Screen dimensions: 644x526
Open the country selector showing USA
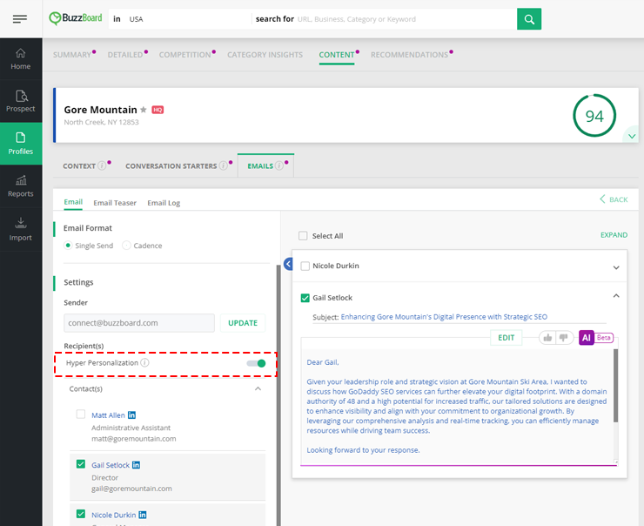click(x=180, y=19)
